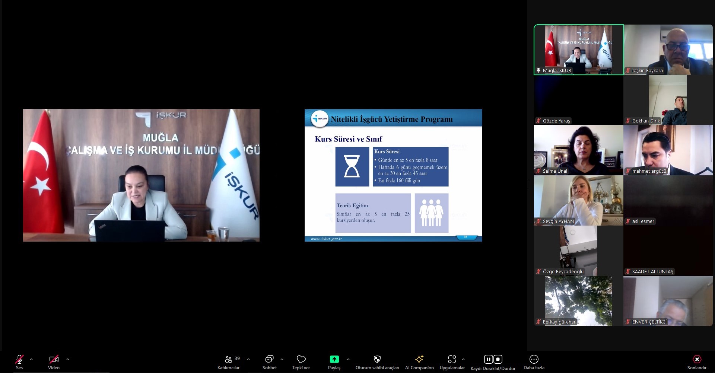Select Mugla İŞKUR pinned video thumbnail
Viewport: 715px width, 373px height.
[x=579, y=50]
